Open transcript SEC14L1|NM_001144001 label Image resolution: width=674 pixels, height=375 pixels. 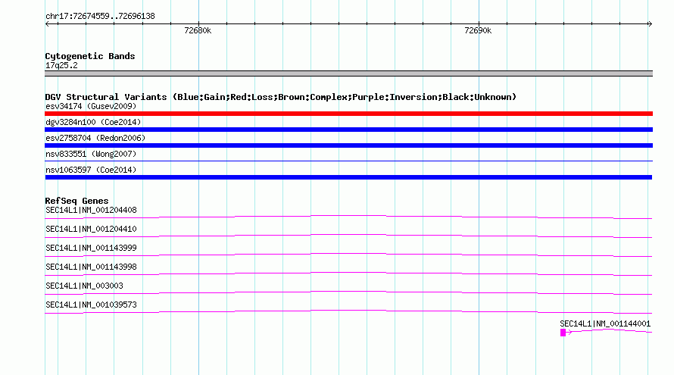coord(605,323)
